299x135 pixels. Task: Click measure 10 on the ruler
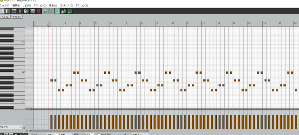173,23
